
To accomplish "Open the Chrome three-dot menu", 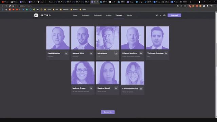I will click(x=215, y=6).
